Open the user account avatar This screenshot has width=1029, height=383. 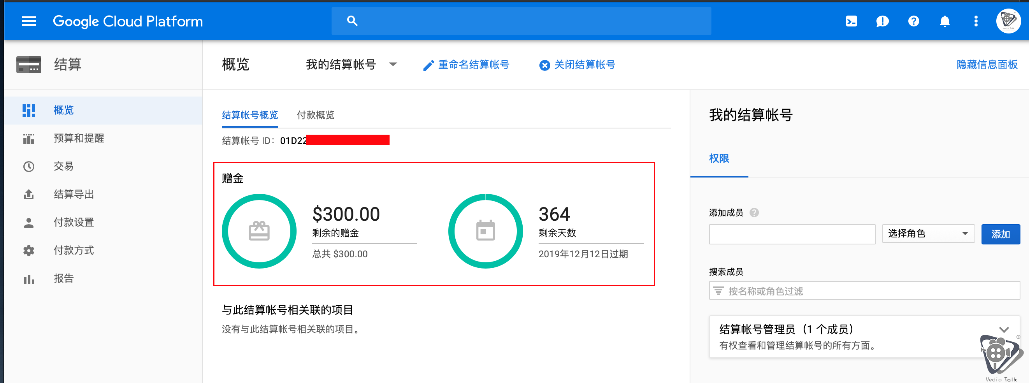click(1009, 21)
